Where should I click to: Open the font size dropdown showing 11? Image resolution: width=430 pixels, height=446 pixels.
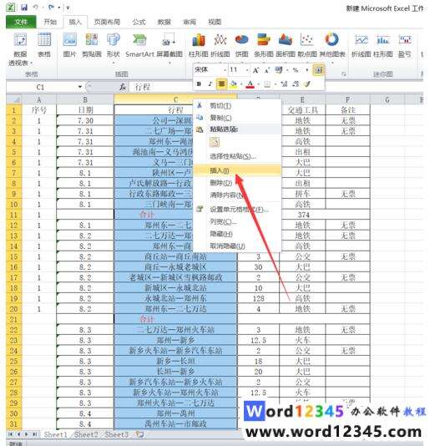[x=247, y=70]
